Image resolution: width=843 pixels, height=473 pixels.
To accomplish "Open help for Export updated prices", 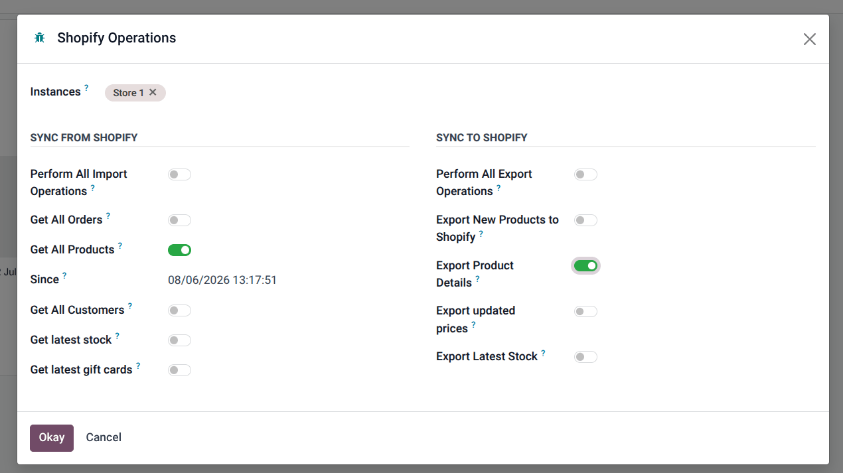I will point(473,325).
